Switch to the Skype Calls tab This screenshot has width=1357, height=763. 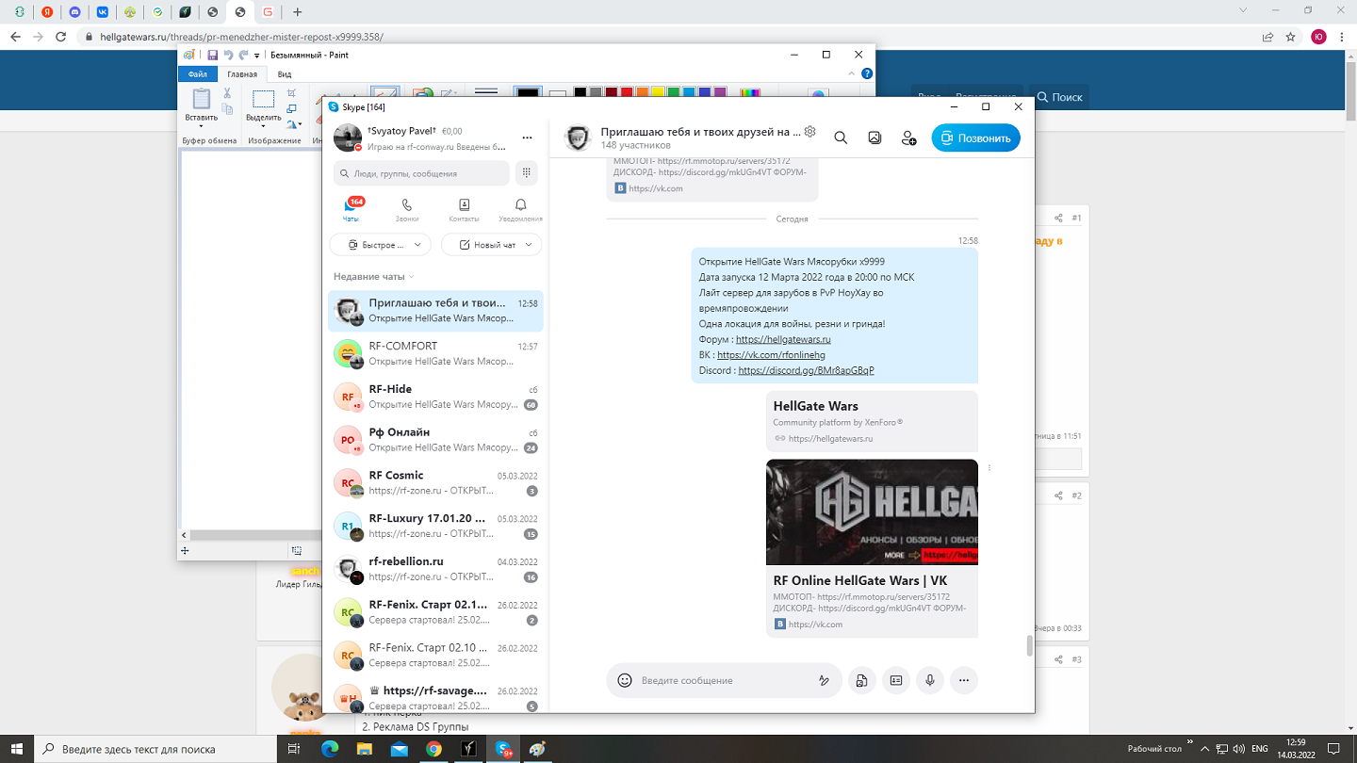407,209
